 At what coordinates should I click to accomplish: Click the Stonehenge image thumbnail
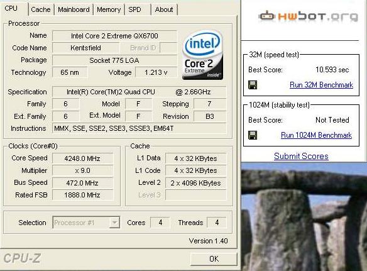[304, 217]
